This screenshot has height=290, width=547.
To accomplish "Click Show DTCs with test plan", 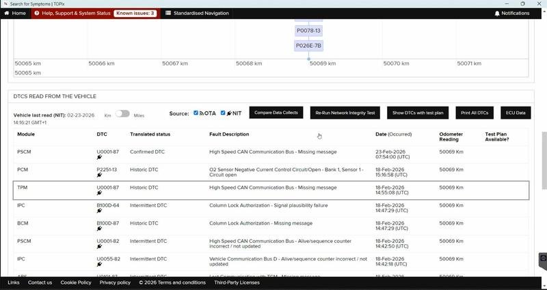I will (x=418, y=113).
